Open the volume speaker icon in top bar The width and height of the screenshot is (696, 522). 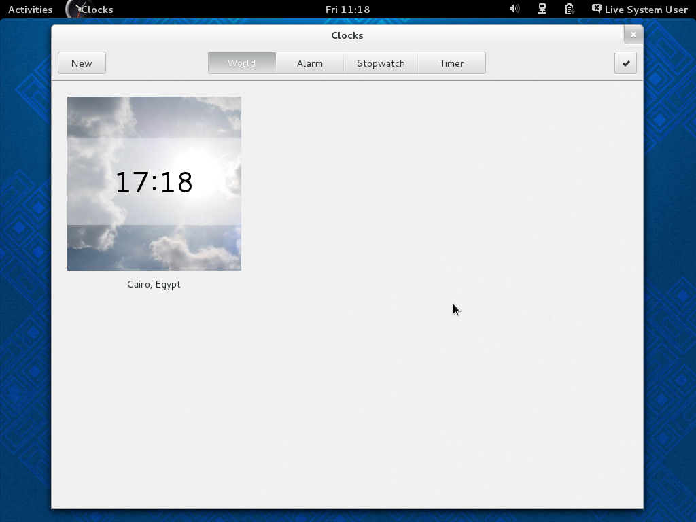[x=515, y=9]
